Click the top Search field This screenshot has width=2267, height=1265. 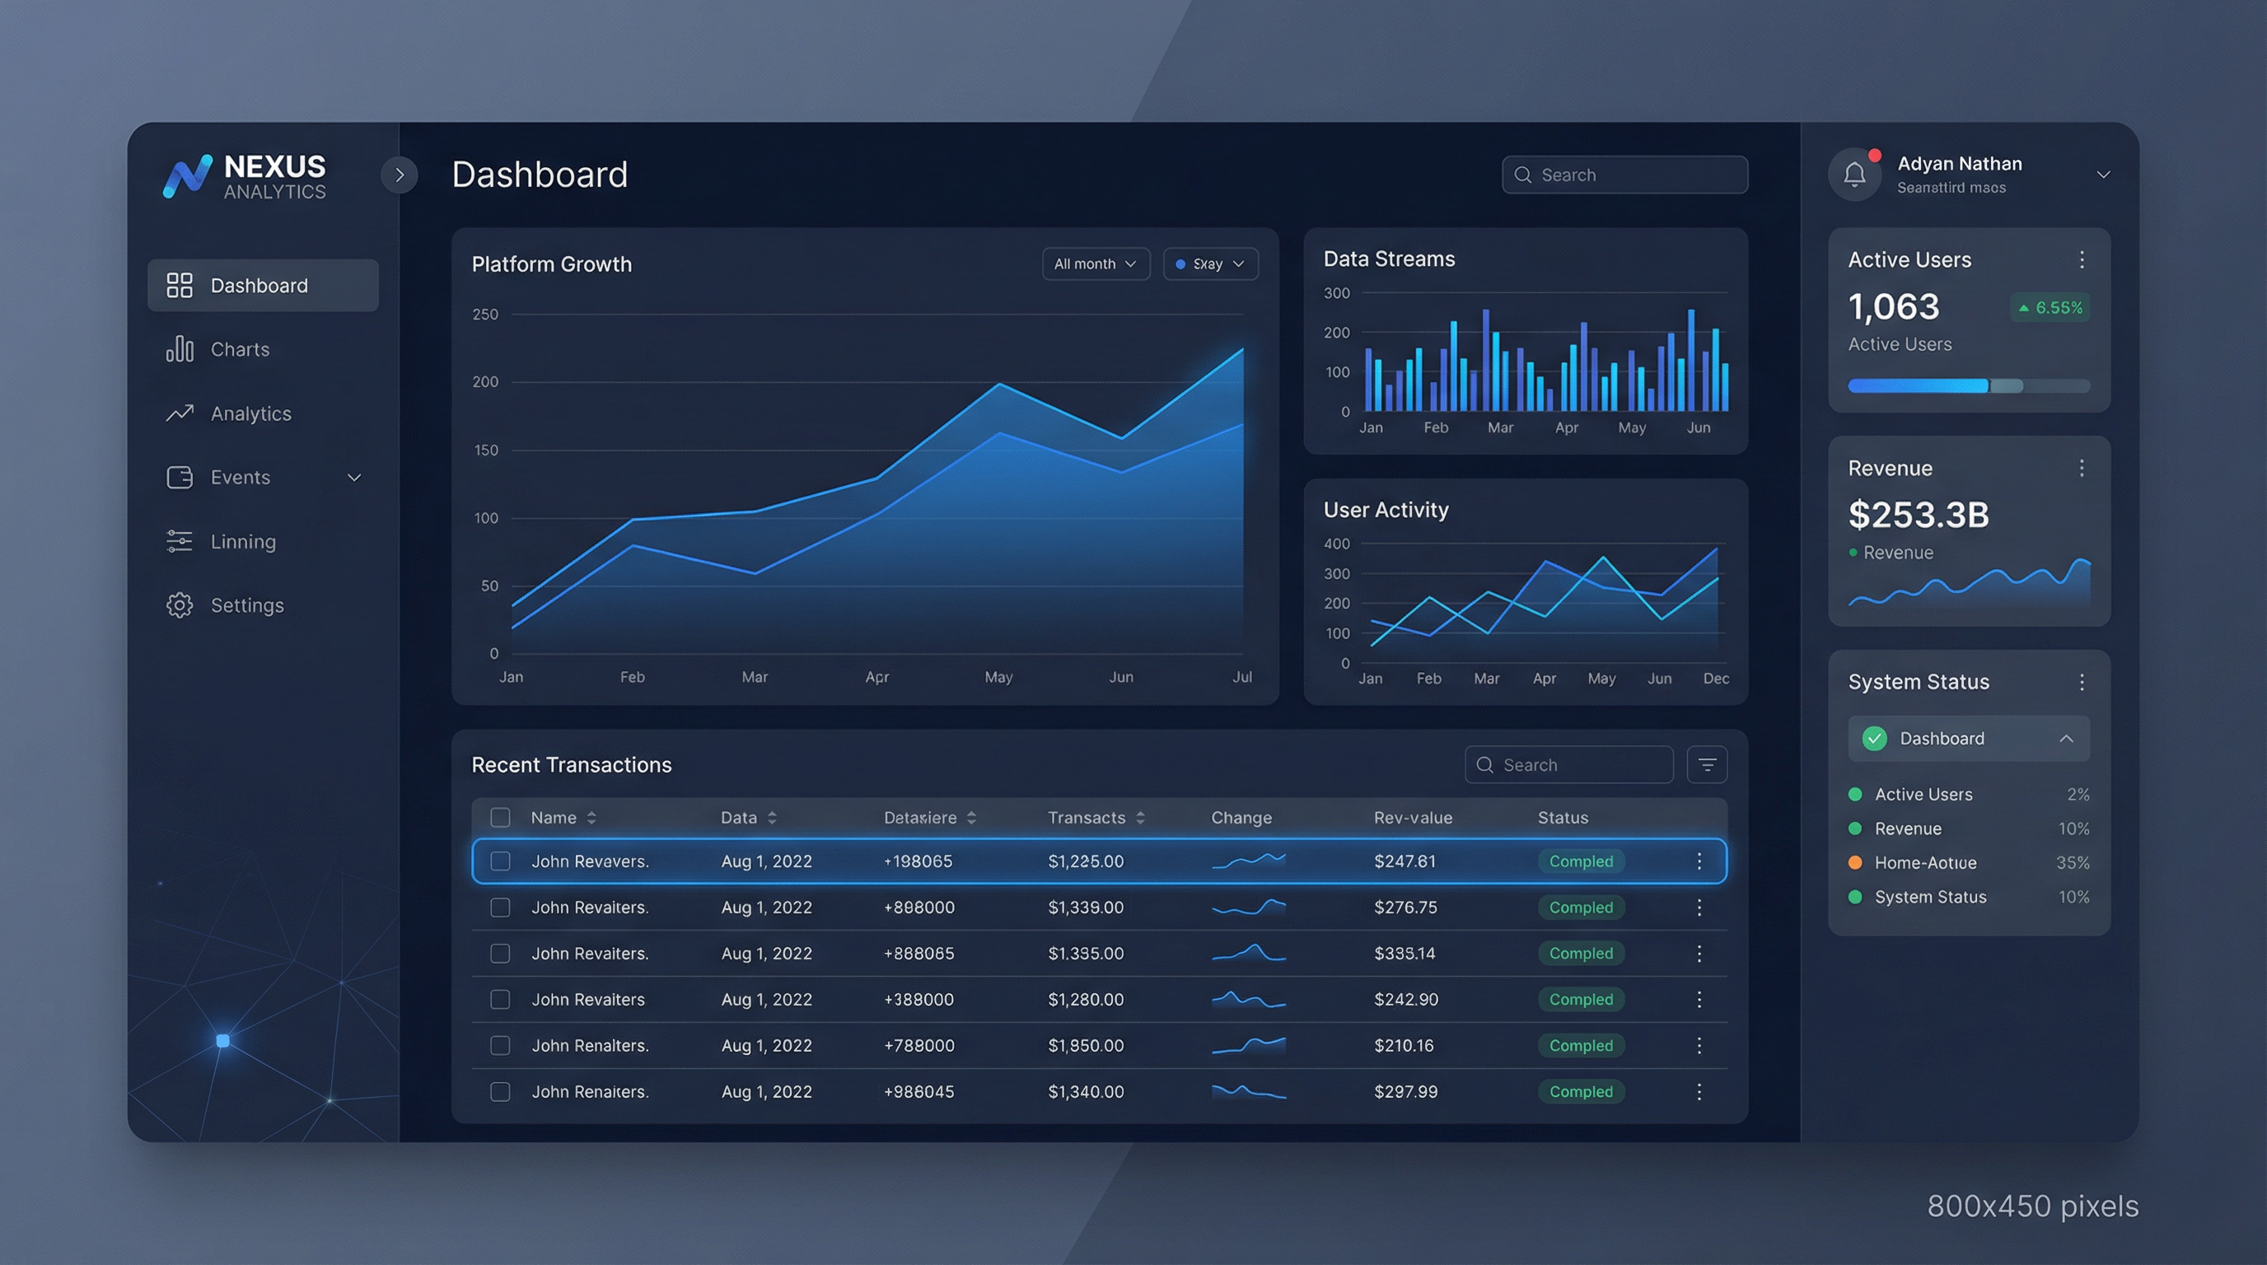click(x=1624, y=175)
